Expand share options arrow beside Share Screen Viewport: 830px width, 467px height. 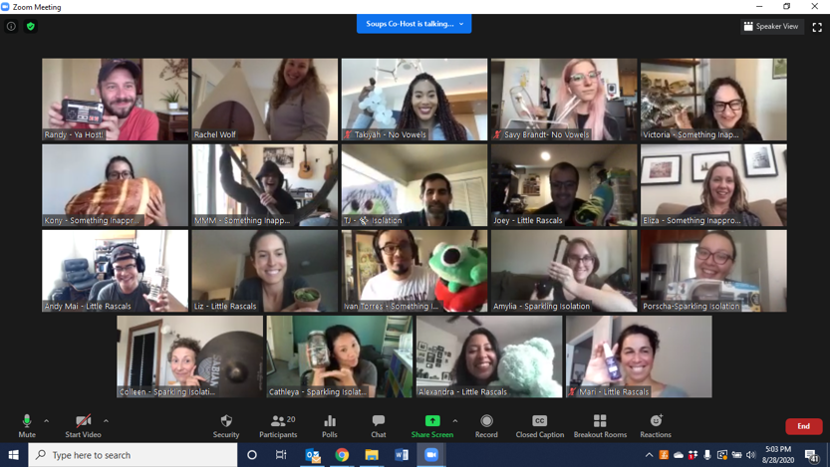[x=455, y=421]
